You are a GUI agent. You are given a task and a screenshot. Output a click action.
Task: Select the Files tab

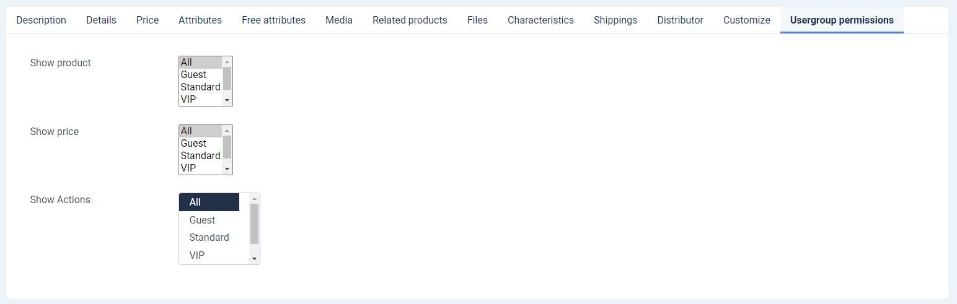(477, 20)
